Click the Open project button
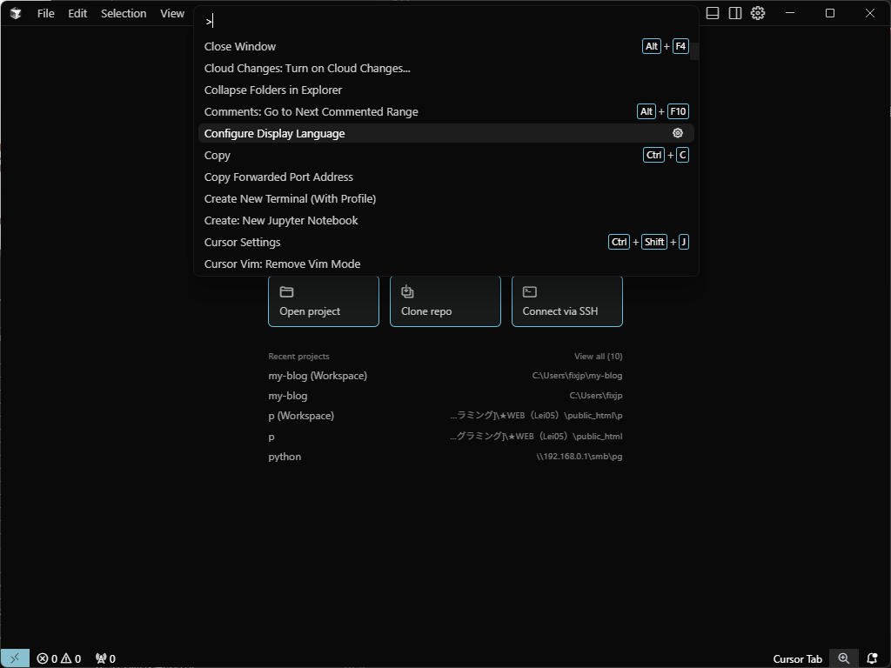This screenshot has width=891, height=668. click(324, 301)
